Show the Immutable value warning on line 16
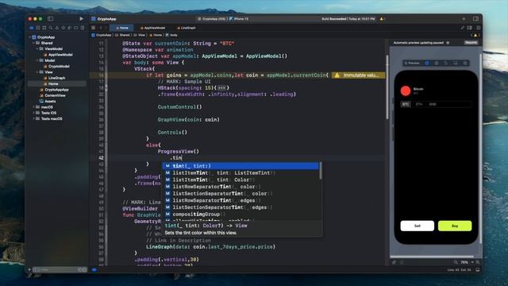Viewport: 508px width, 286px height. (x=358, y=75)
